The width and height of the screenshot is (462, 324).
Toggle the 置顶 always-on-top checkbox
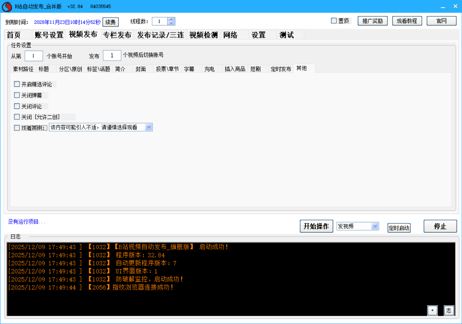[334, 21]
